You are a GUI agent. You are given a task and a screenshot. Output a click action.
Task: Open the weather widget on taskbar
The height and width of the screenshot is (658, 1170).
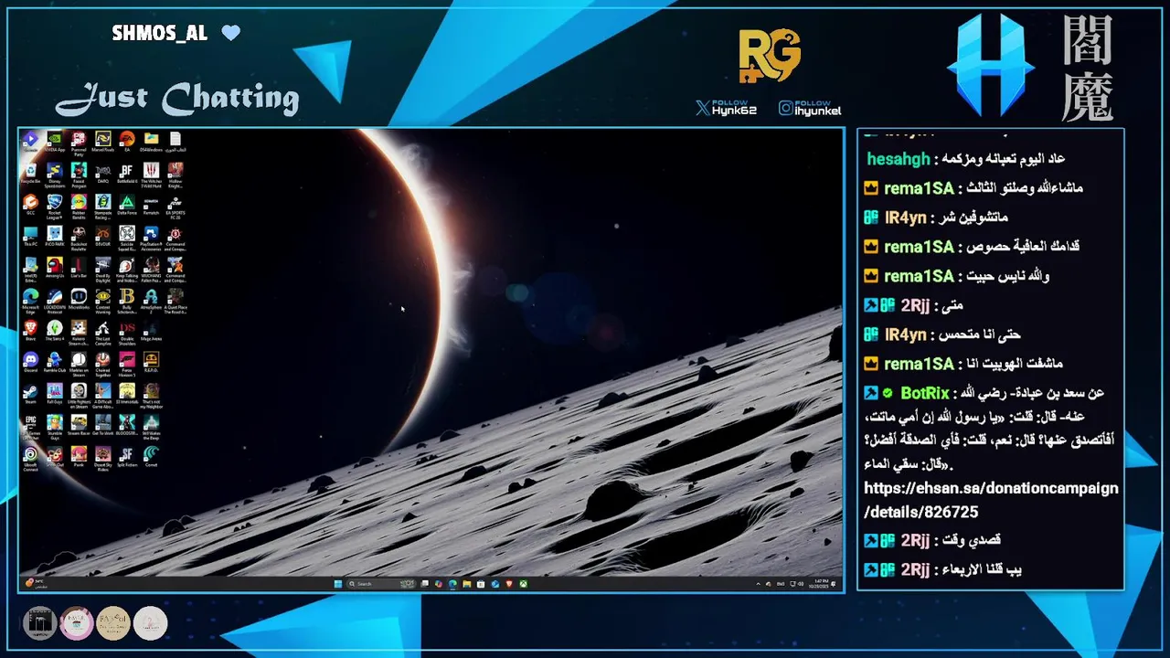pyautogui.click(x=35, y=583)
